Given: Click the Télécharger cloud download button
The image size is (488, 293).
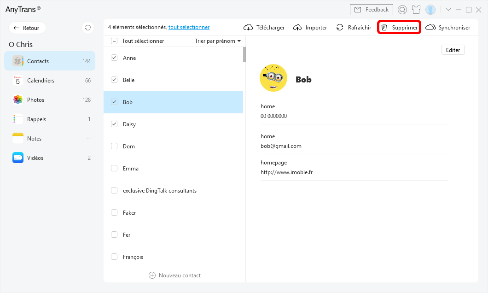Looking at the screenshot, I should (264, 27).
